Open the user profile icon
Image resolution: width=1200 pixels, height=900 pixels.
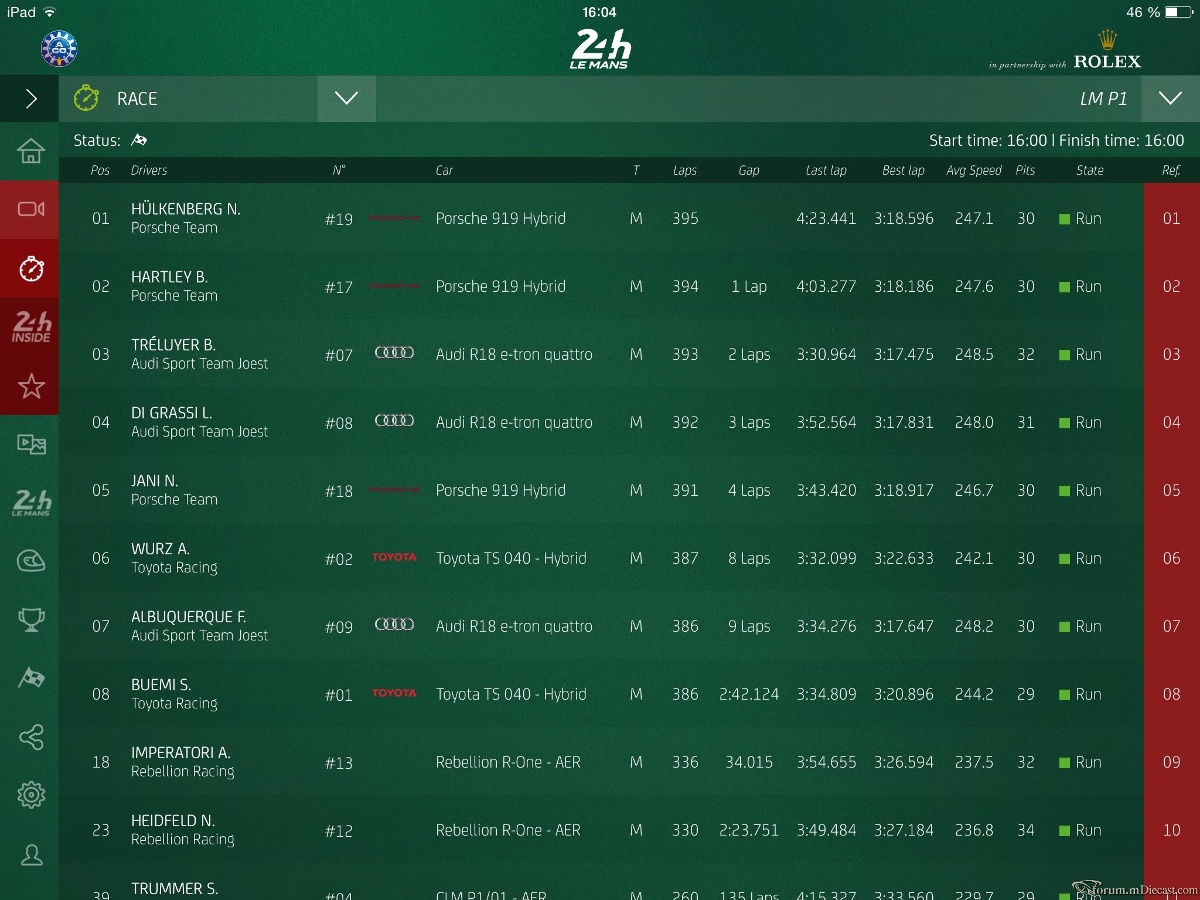point(30,855)
